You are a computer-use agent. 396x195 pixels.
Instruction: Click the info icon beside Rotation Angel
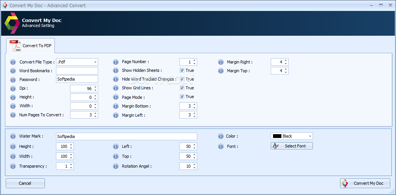(116, 166)
